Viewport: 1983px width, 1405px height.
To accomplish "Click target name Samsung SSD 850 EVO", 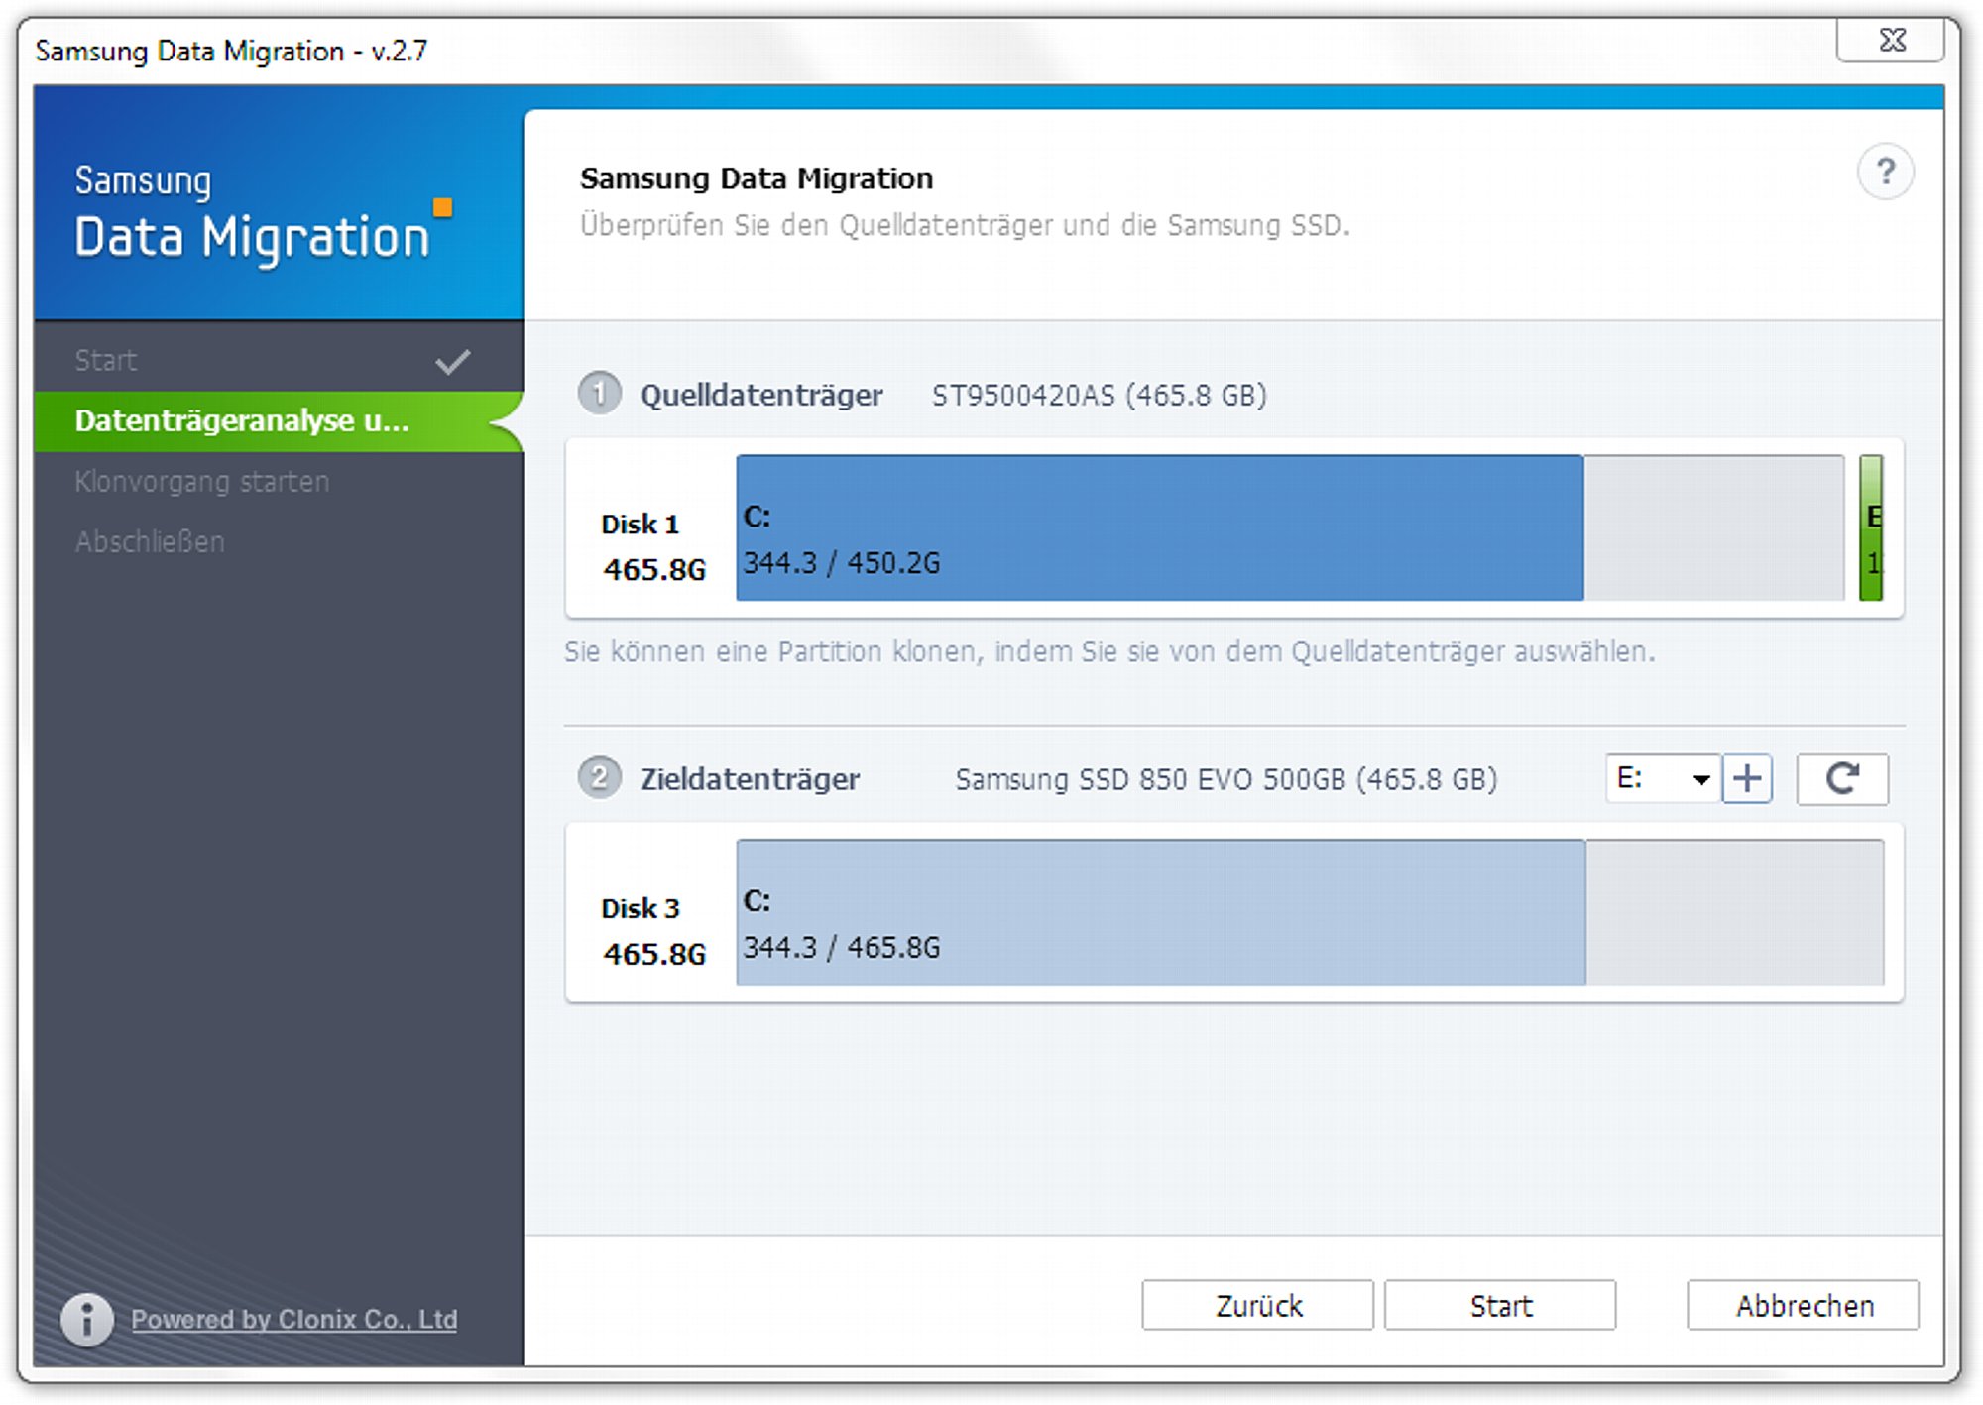I will [1226, 779].
